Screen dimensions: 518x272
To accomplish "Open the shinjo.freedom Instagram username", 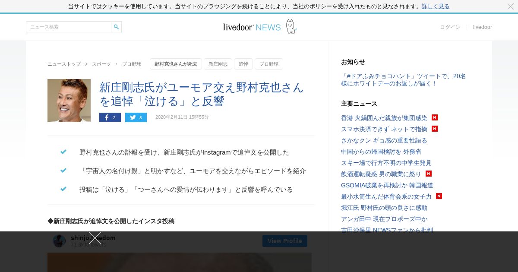I will click(x=93, y=238).
